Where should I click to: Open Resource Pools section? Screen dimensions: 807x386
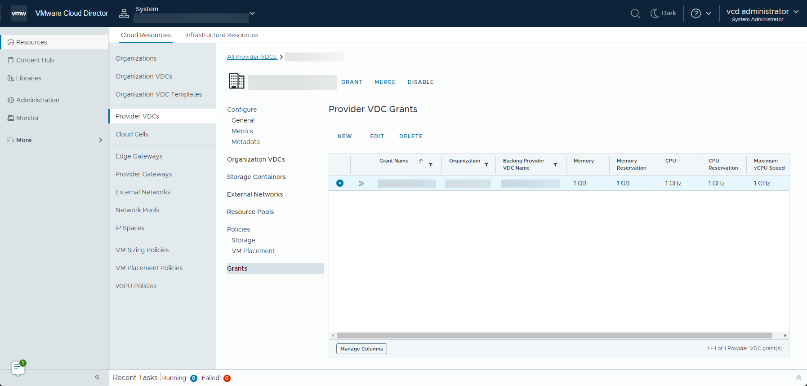point(250,212)
